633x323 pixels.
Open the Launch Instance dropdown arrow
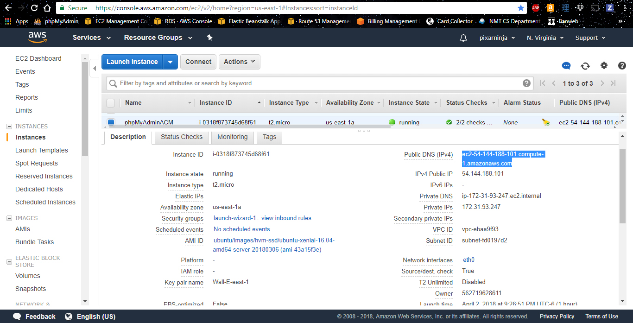click(x=170, y=62)
